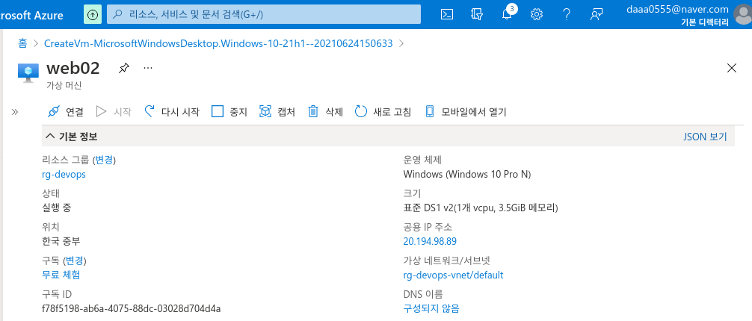Open the rg-devops resource group link
752x321 pixels.
(64, 175)
